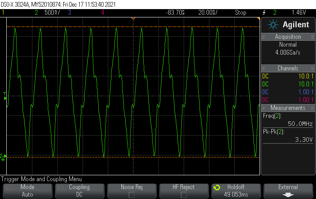Click the green 10.0:1 channel 2 probe ratio
The height and width of the screenshot is (199, 316).
point(306,84)
